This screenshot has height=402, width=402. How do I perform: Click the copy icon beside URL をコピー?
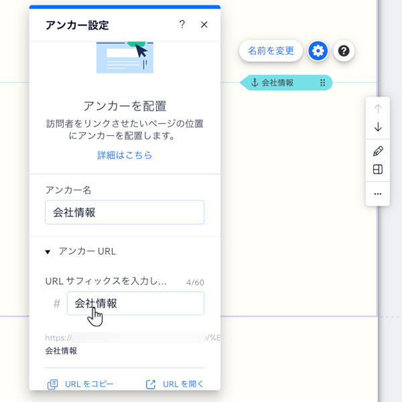(x=52, y=385)
